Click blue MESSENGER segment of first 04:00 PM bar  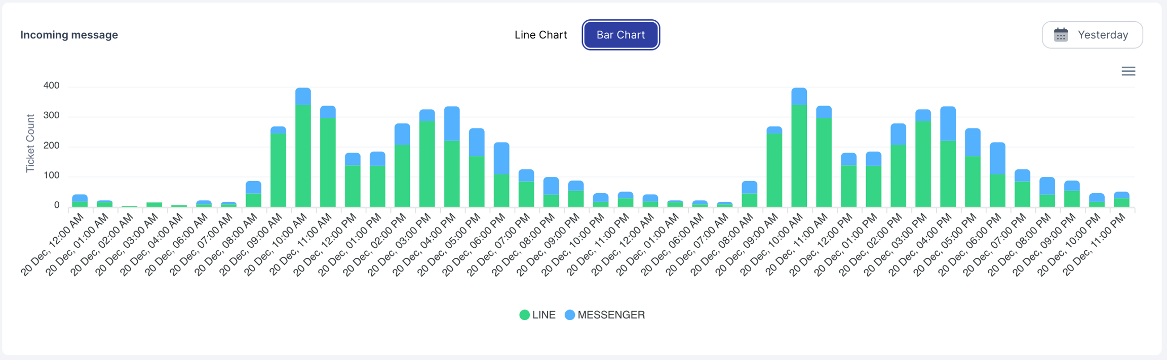tap(452, 124)
